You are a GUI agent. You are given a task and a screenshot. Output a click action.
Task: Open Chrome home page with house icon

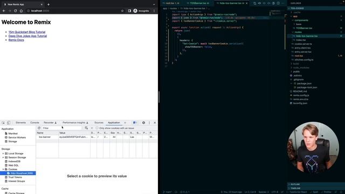pos(21,11)
